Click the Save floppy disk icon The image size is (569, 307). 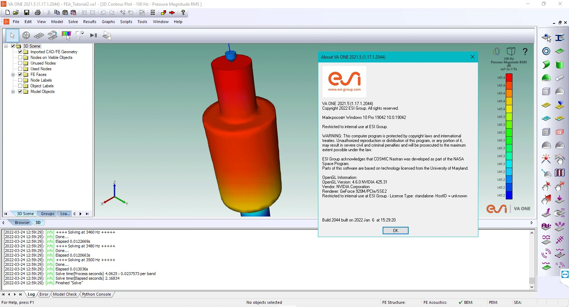click(x=27, y=12)
